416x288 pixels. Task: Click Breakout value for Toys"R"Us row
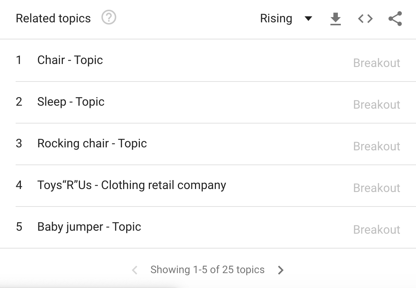pos(377,188)
